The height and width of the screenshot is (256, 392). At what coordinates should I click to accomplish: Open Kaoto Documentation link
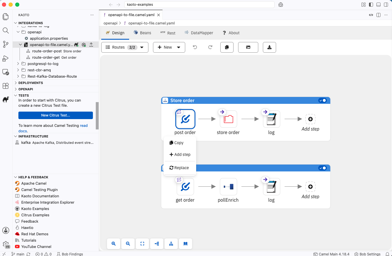(40, 196)
